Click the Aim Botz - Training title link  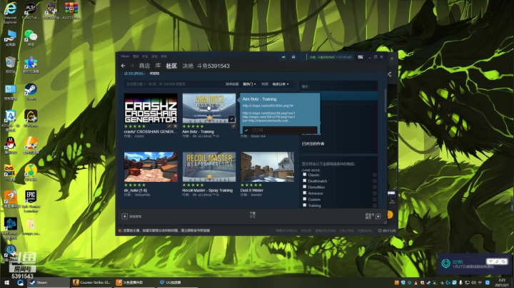pyautogui.click(x=198, y=132)
